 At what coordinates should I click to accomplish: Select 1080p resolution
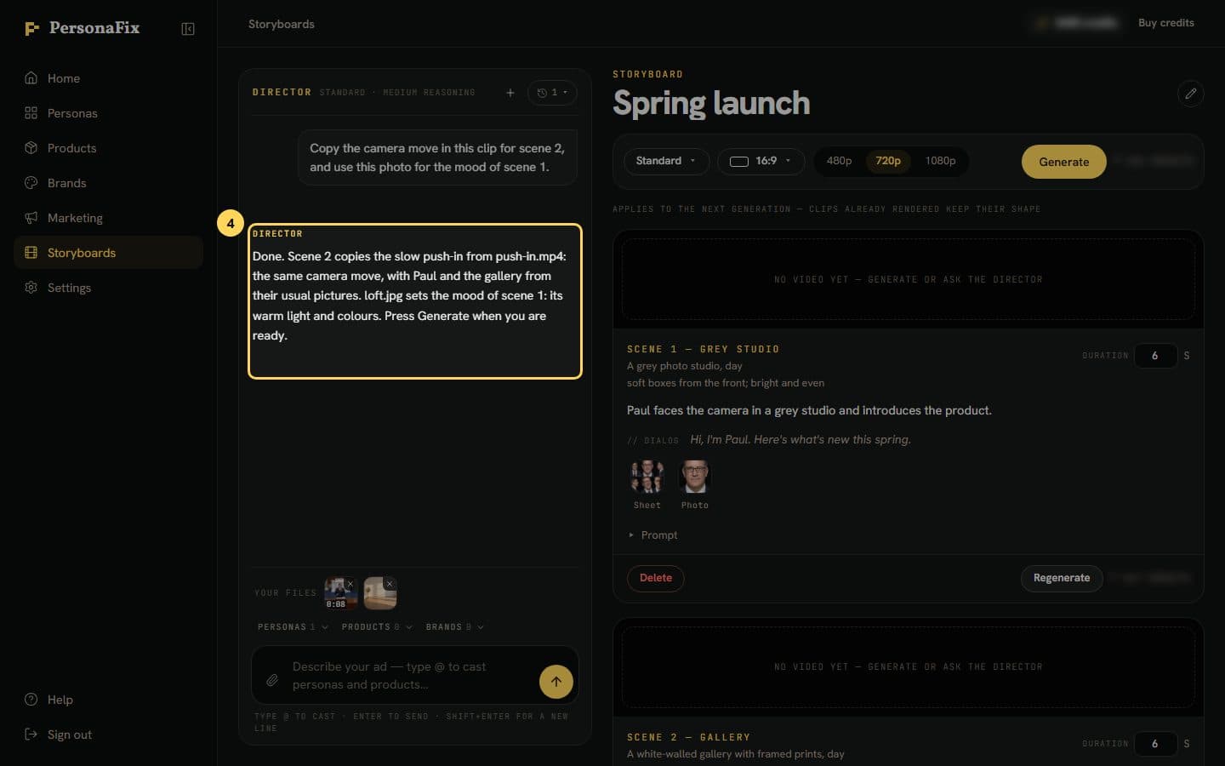(940, 161)
